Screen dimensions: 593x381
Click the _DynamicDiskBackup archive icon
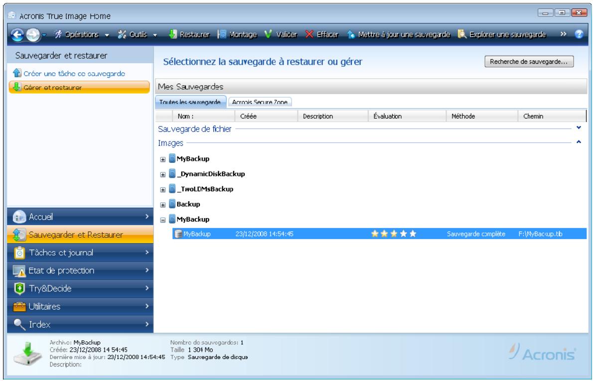coord(172,174)
